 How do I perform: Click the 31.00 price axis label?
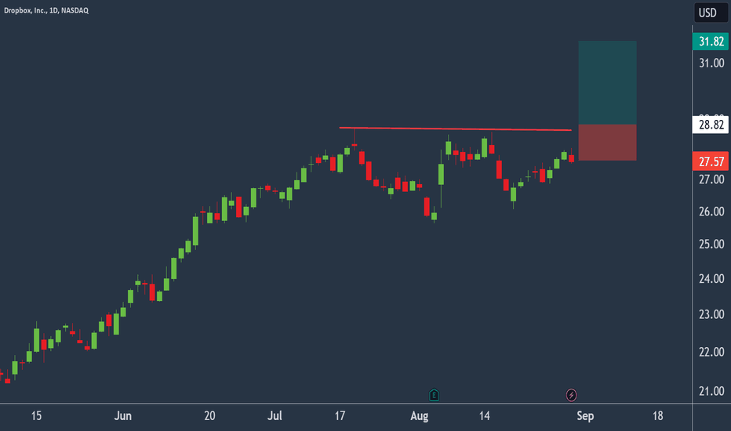(x=711, y=63)
